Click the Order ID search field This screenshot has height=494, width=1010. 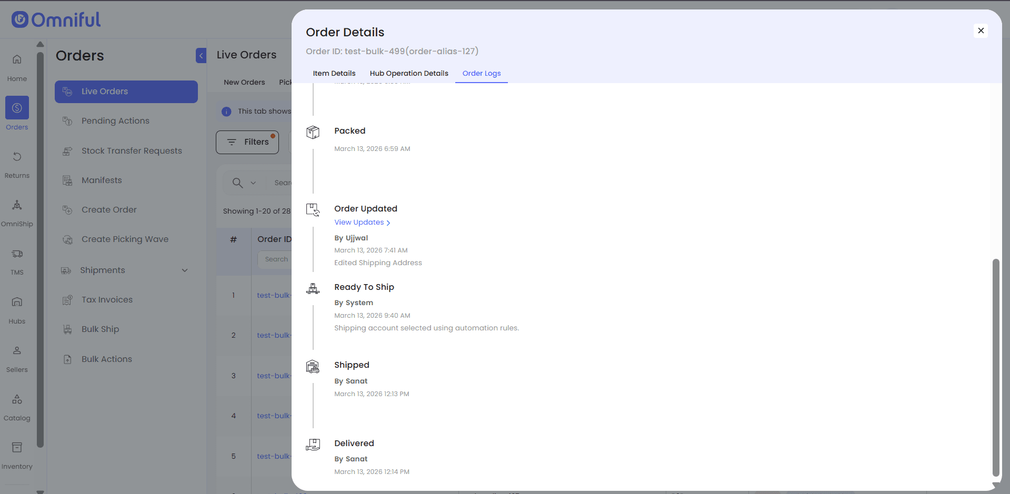[x=275, y=259]
